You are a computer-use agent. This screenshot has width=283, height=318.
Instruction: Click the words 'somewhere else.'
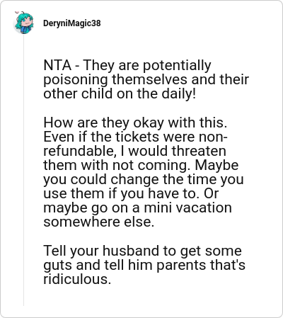(x=98, y=222)
